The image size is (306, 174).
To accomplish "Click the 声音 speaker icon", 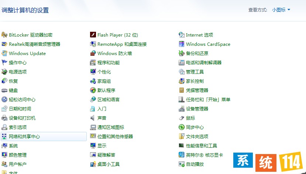I will coord(93,118).
